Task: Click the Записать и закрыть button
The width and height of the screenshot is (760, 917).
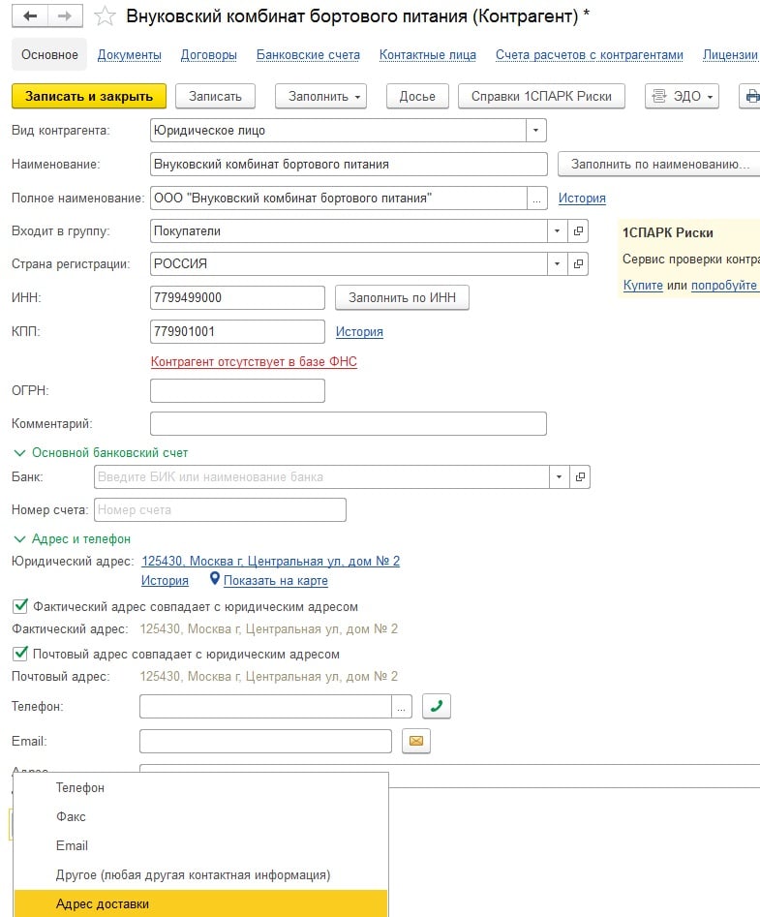Action: (89, 96)
